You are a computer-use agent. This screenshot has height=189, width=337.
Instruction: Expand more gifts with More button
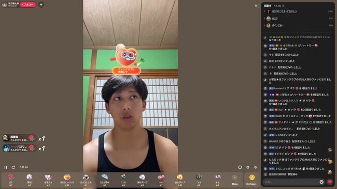point(235,180)
